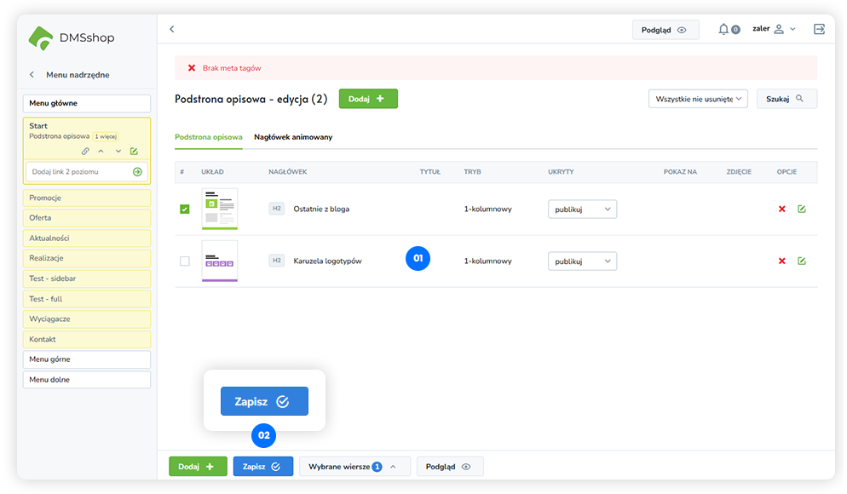This screenshot has height=494, width=847.
Task: Check the Karuzela logotypów checkbox
Action: point(184,261)
